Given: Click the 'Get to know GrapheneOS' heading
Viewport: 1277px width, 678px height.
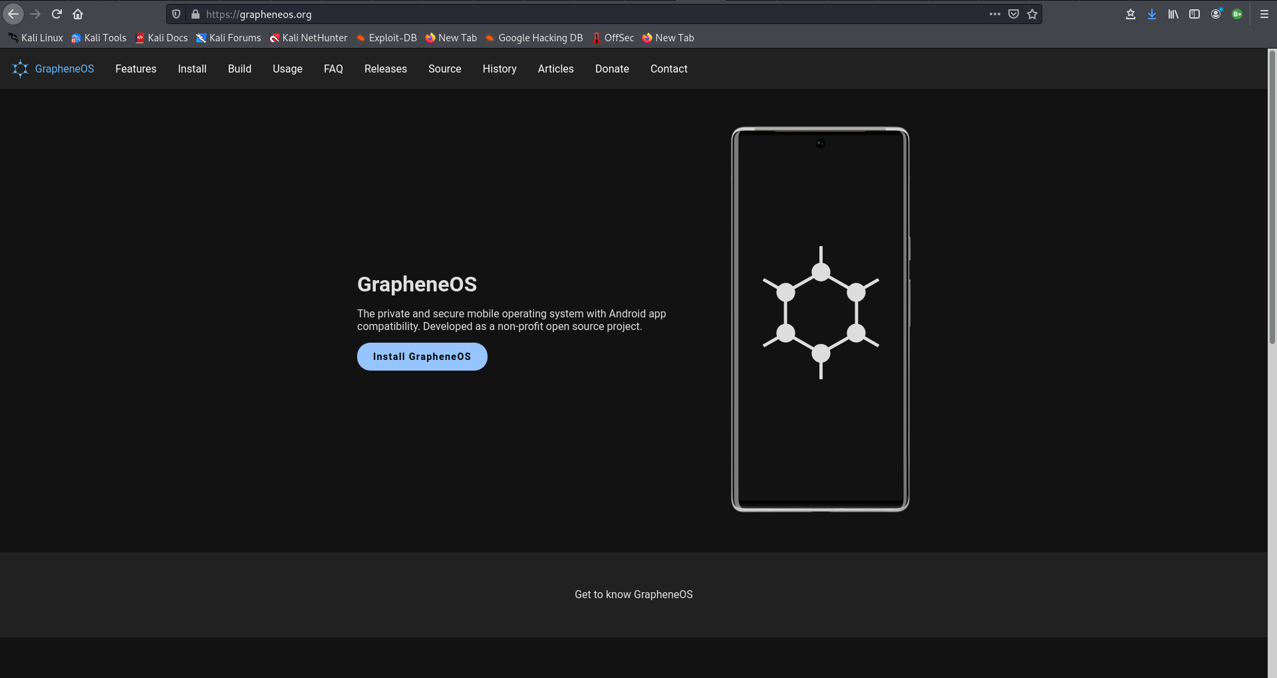Looking at the screenshot, I should (634, 594).
